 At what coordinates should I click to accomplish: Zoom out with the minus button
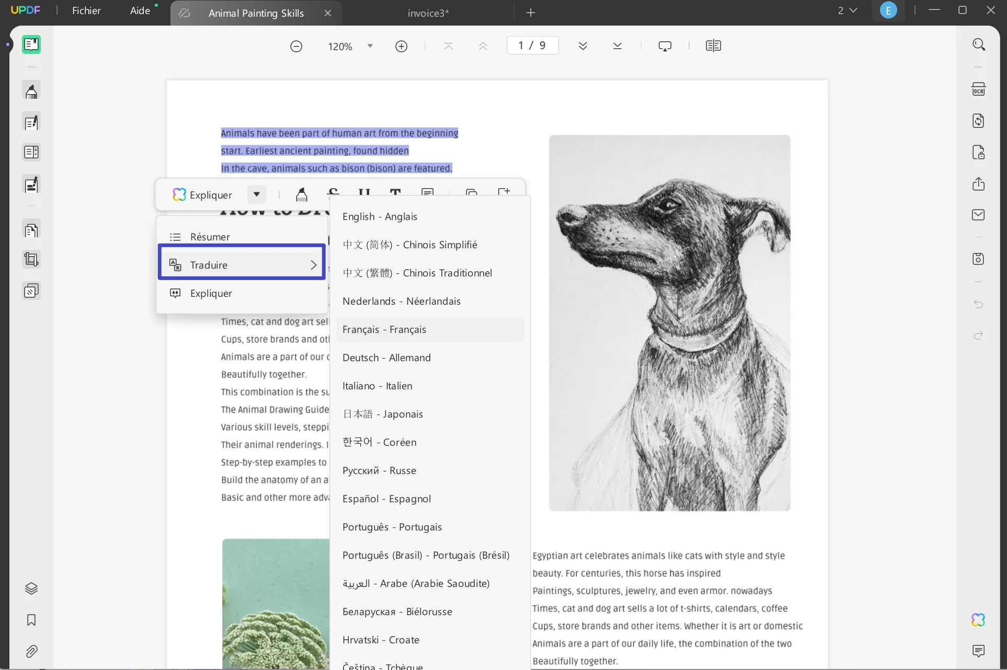coord(296,47)
